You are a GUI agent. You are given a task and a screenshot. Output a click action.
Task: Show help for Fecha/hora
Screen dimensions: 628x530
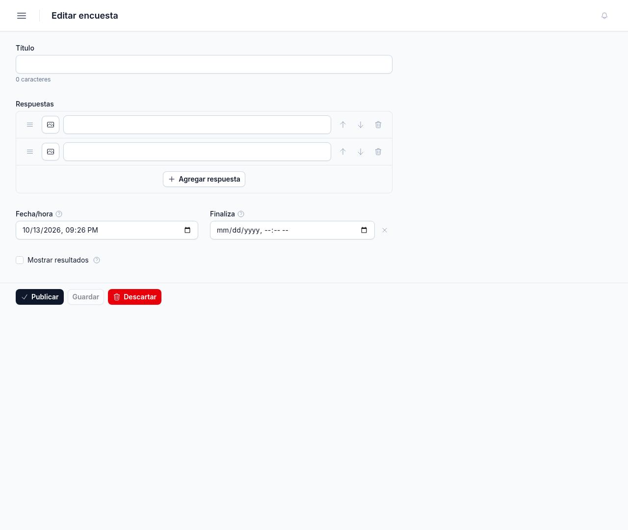[59, 214]
